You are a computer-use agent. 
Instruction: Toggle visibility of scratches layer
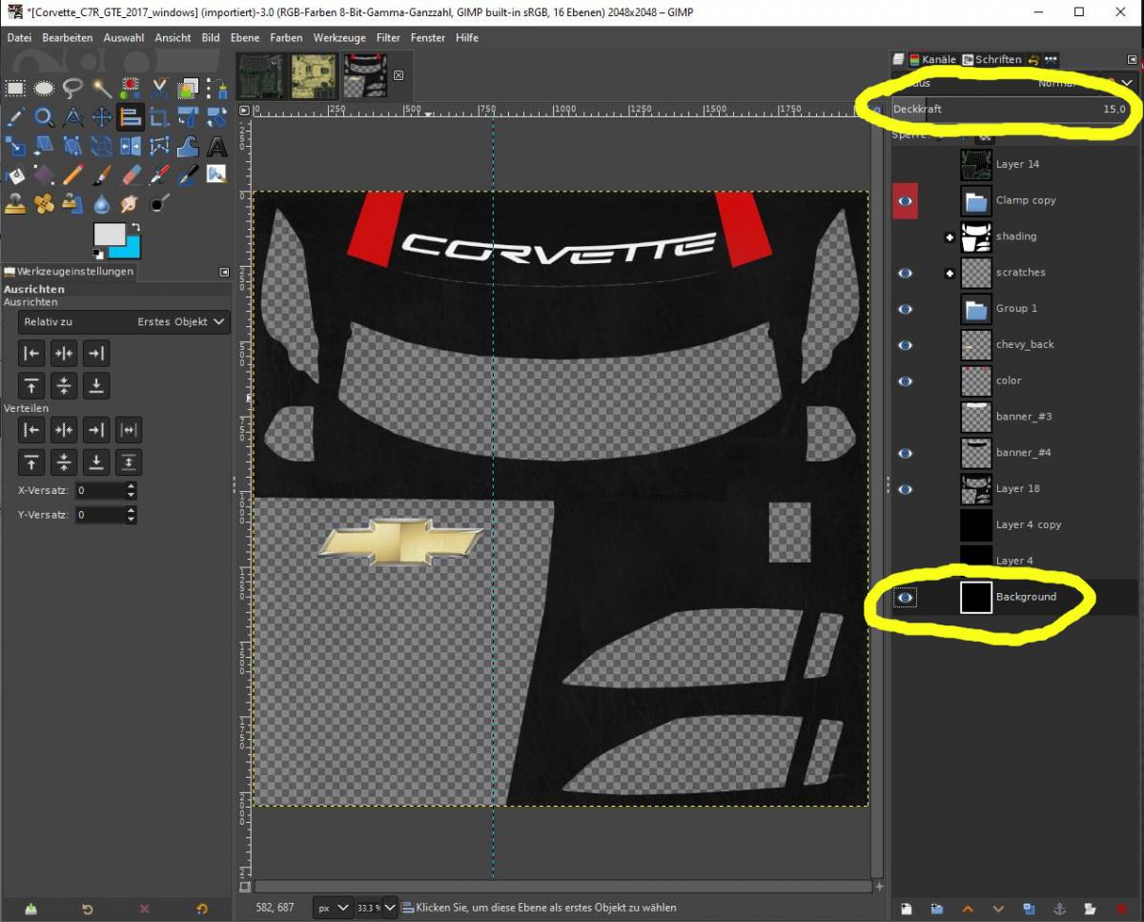(x=906, y=273)
